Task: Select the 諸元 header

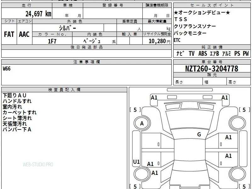Action: [212, 75]
